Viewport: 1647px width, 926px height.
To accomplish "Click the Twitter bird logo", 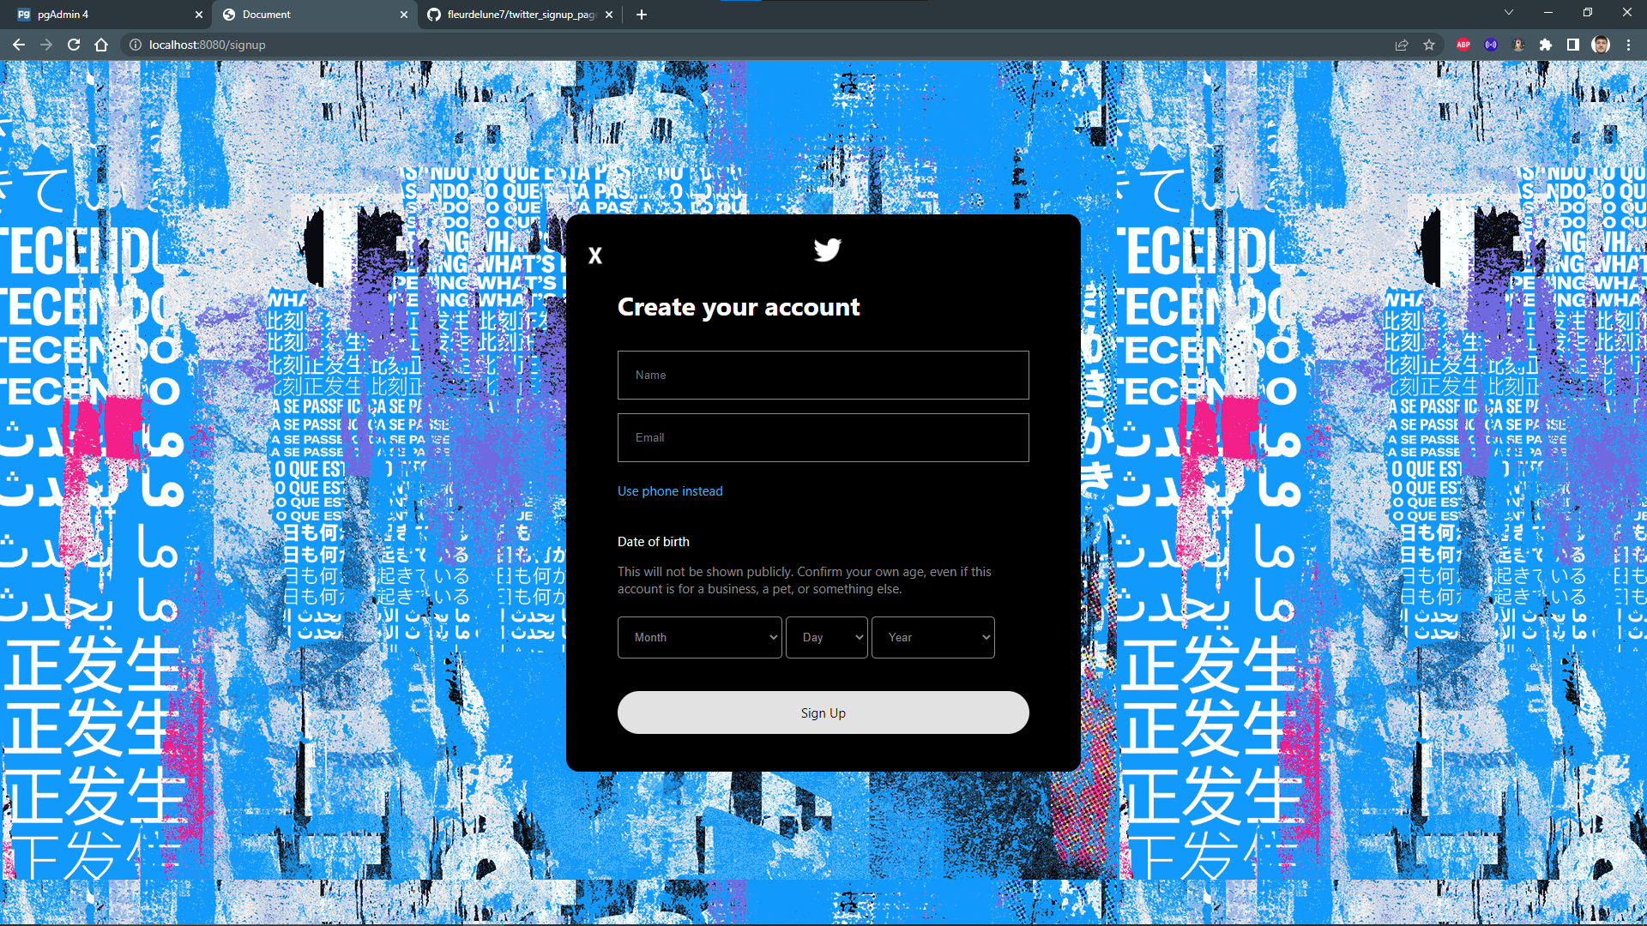I will coord(827,250).
